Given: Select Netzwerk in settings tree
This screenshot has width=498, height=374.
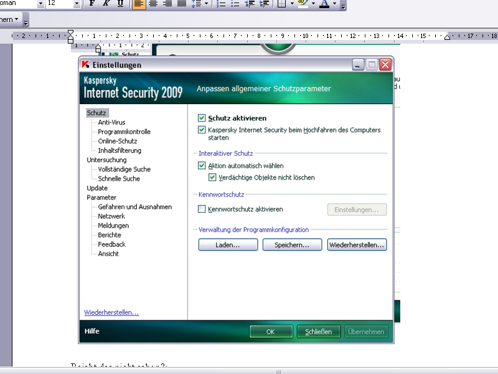Looking at the screenshot, I should tap(111, 216).
